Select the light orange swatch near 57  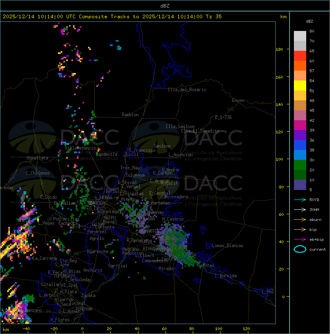pos(300,76)
